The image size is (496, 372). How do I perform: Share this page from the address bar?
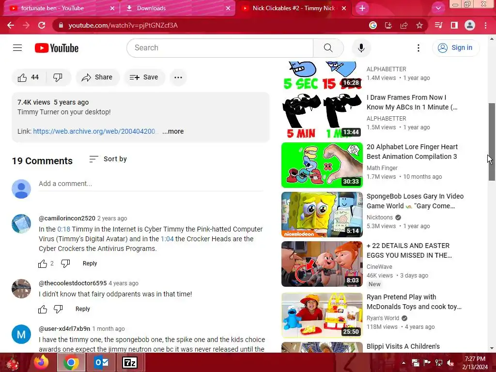click(404, 25)
